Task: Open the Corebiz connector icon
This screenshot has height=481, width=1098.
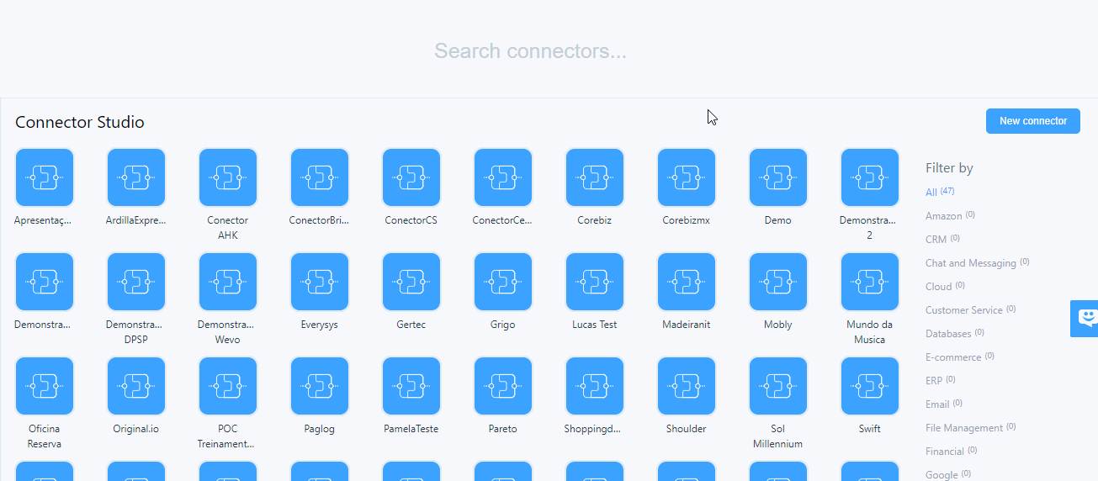Action: click(x=594, y=177)
